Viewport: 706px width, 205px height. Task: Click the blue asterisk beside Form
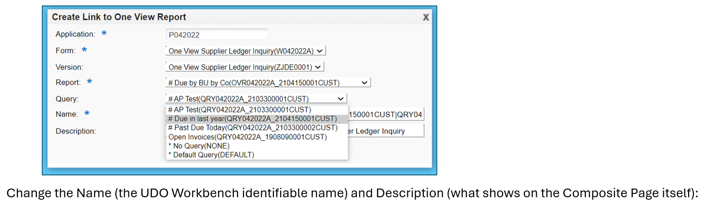pos(84,50)
